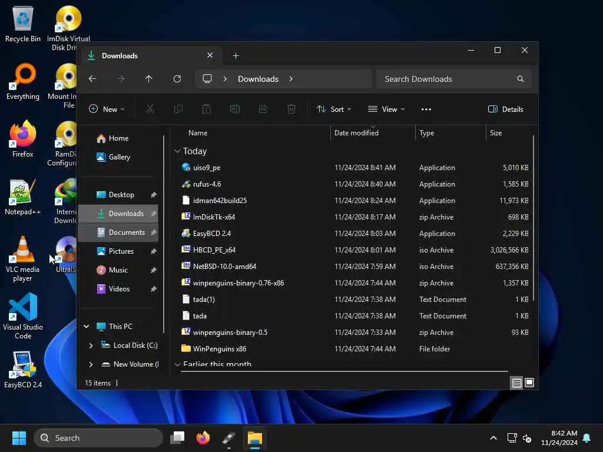The image size is (603, 452).
Task: Show hidden system tray icons
Action: [x=493, y=438]
